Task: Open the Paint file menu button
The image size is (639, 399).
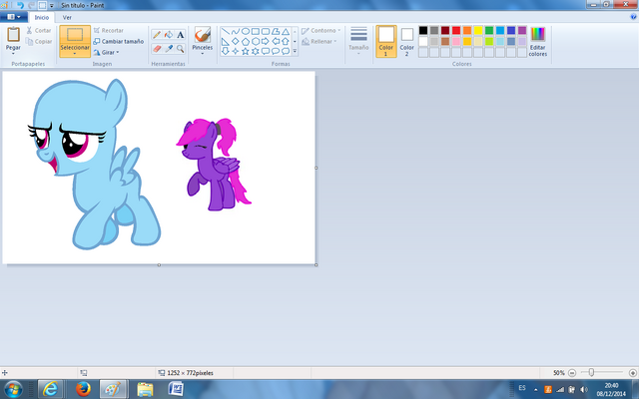Action: 14,17
